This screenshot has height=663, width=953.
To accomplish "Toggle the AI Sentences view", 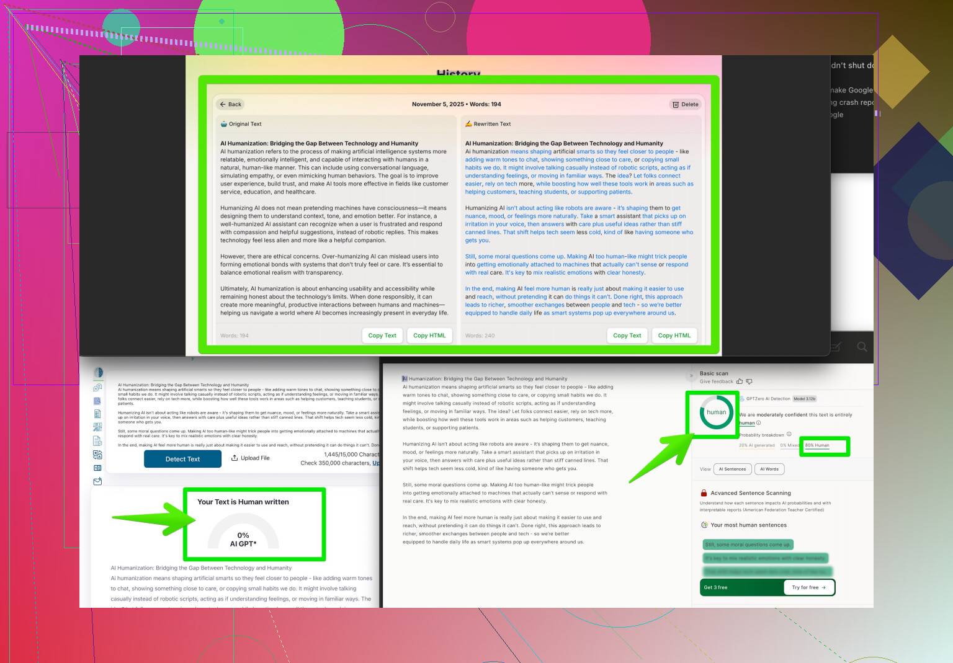I will 732,469.
